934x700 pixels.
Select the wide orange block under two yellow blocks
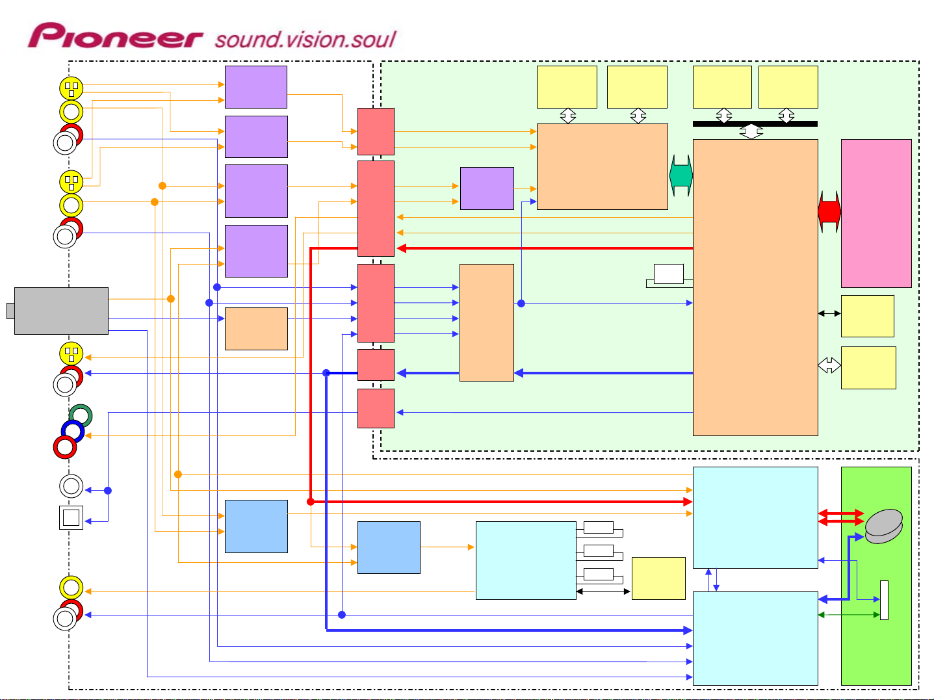[603, 166]
